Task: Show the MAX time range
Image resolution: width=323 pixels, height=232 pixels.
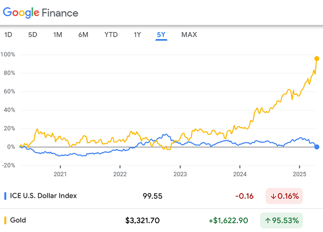Action: [x=189, y=35]
